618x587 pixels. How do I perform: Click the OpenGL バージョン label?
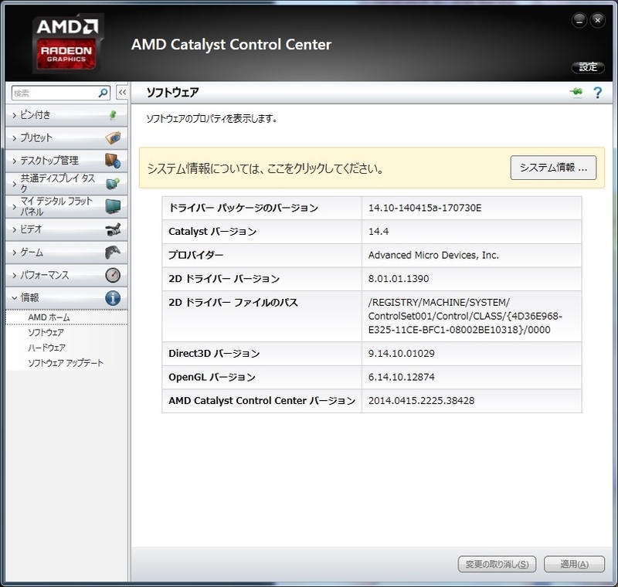(212, 377)
